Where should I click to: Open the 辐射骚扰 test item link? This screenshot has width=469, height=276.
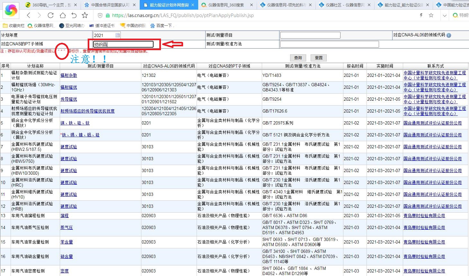coord(69,87)
